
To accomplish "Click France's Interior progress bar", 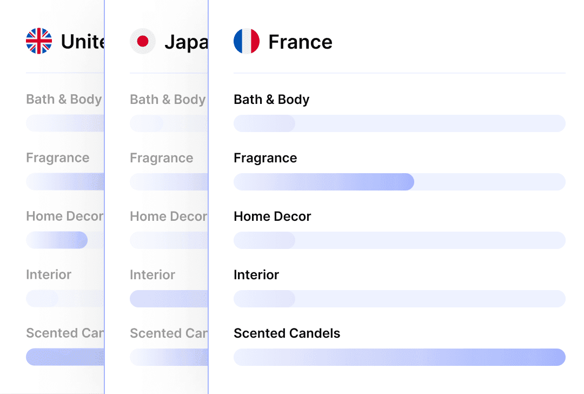I will tap(399, 299).
